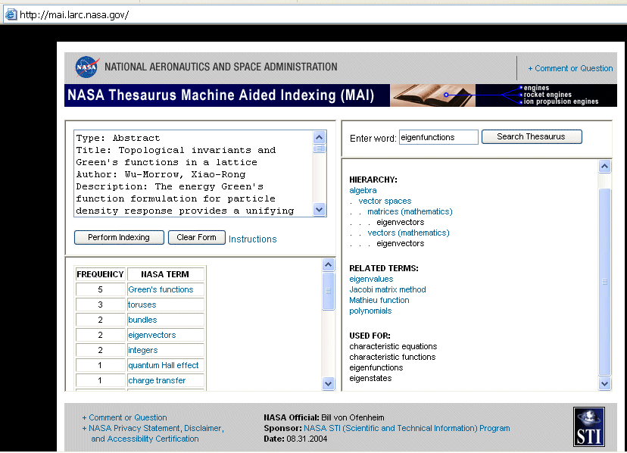The height and width of the screenshot is (453, 627).
Task: Select vector spaces in the hierarchy
Action: [x=385, y=201]
